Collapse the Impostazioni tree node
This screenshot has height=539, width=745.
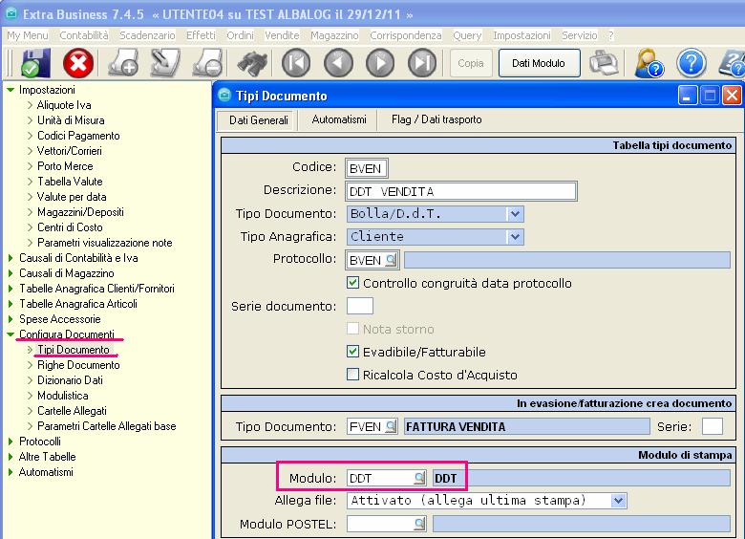[x=11, y=90]
